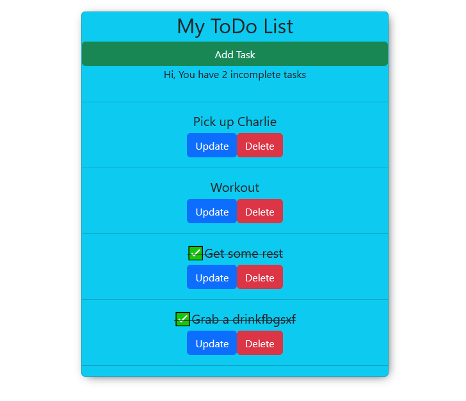
Task: Update the Get some rest task
Action: coord(212,278)
